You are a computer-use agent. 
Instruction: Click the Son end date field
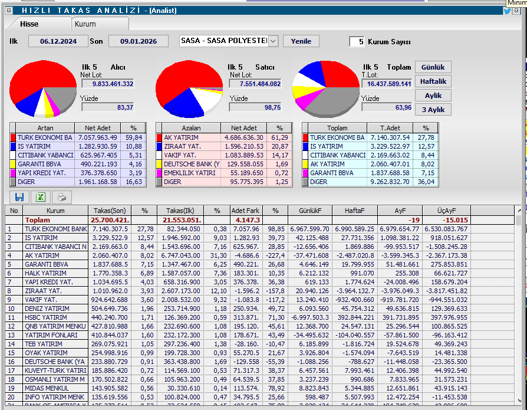pos(138,41)
